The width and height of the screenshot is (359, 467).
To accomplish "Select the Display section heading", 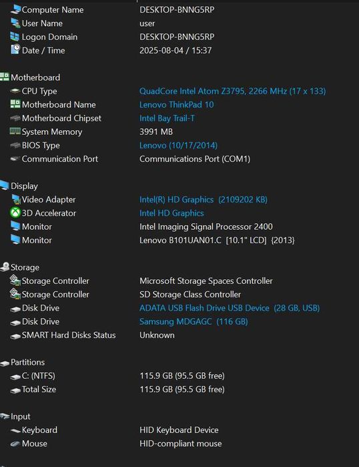I will coord(24,186).
